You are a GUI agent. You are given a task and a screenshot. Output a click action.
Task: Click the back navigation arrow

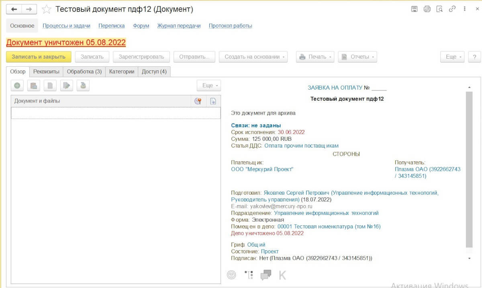click(14, 9)
